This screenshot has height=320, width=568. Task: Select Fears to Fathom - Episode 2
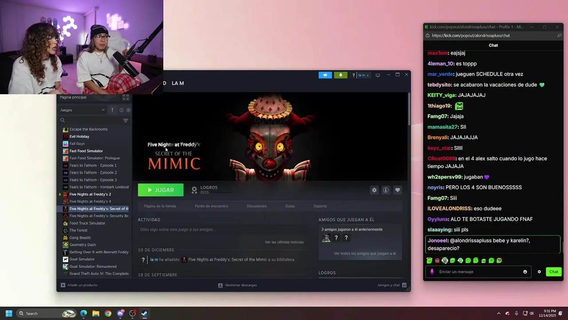94,172
